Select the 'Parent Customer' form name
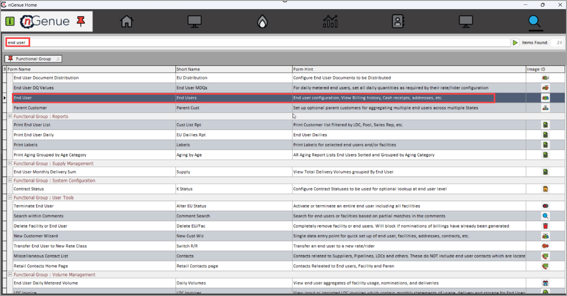567x296 pixels. 30,108
